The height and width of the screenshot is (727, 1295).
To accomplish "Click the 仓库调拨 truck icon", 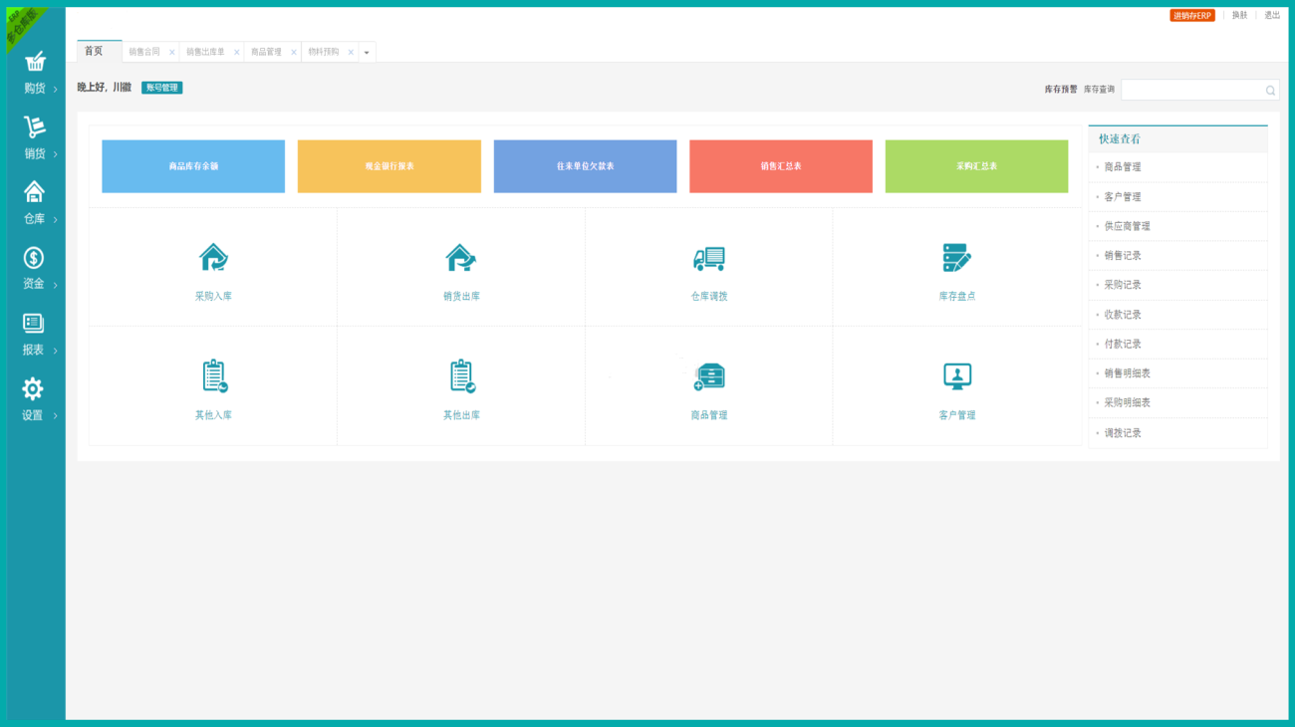I will coord(709,259).
